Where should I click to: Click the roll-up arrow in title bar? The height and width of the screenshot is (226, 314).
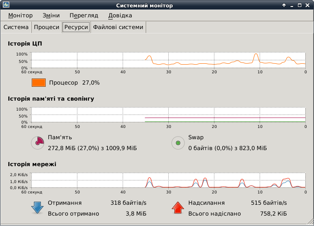click(x=284, y=5)
